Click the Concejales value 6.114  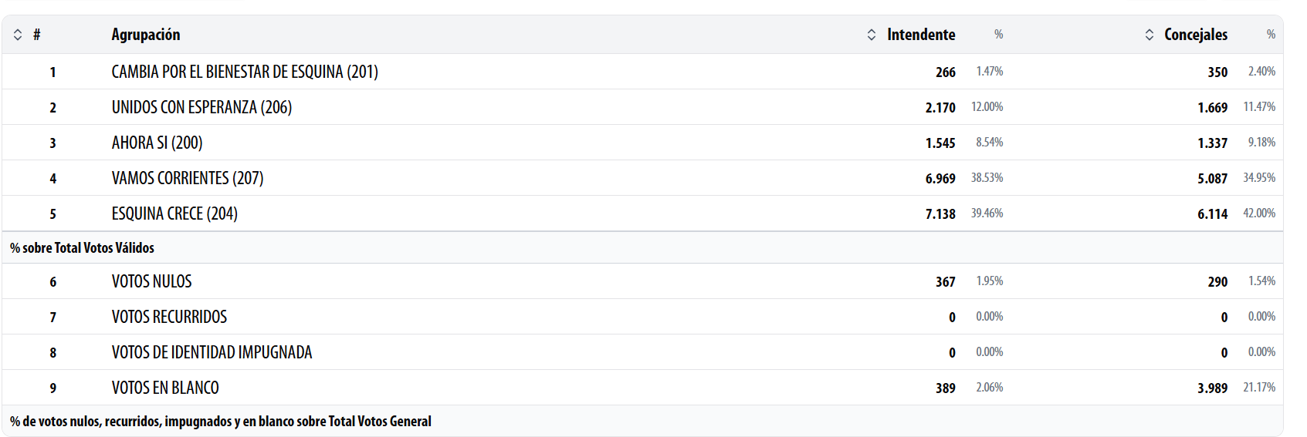click(1212, 214)
